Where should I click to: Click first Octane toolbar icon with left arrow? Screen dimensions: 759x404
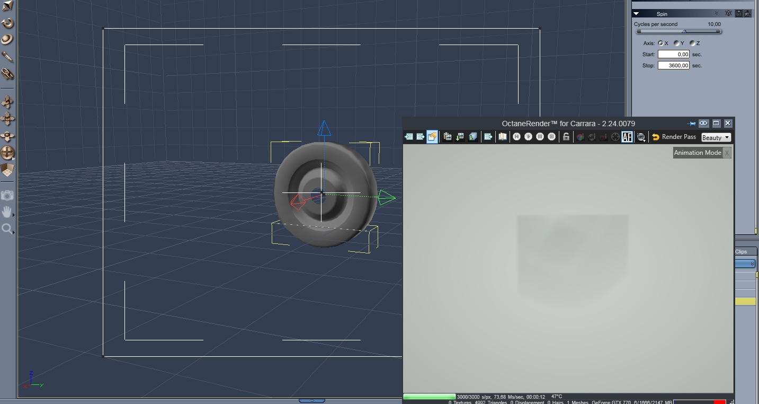408,137
